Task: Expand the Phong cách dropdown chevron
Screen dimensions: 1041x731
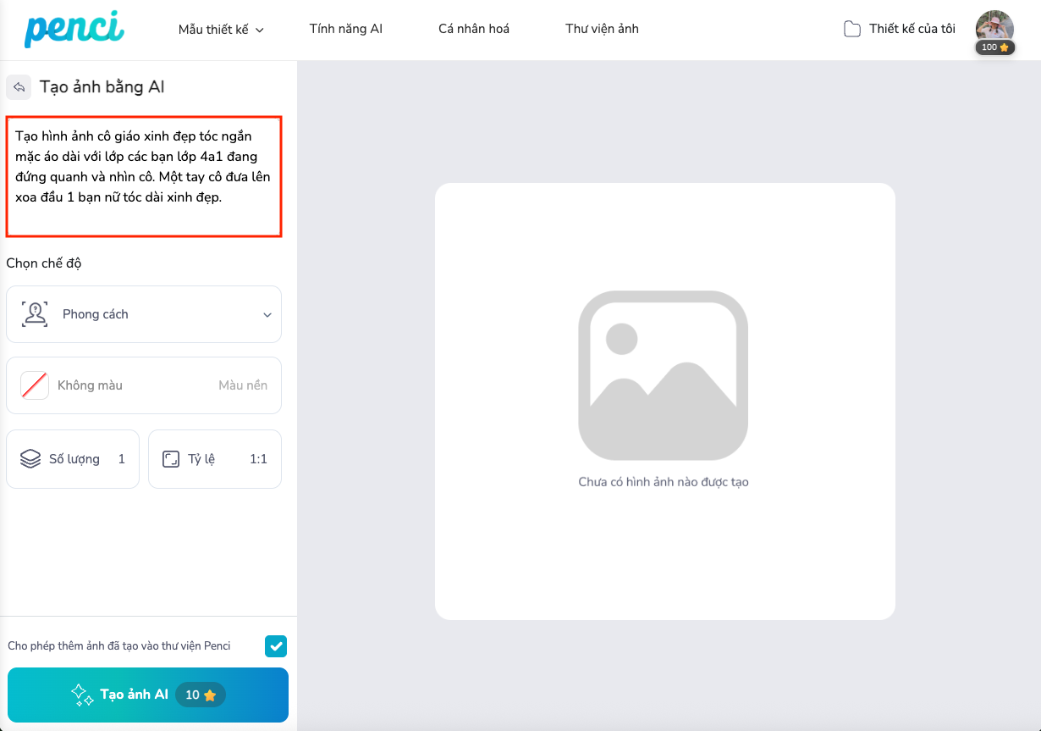Action: 267,315
